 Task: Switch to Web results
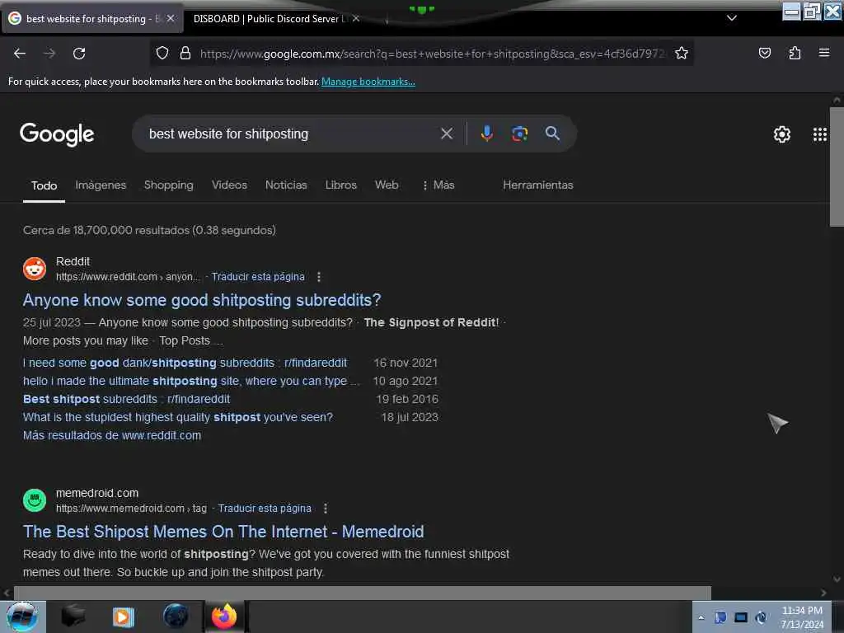(387, 185)
